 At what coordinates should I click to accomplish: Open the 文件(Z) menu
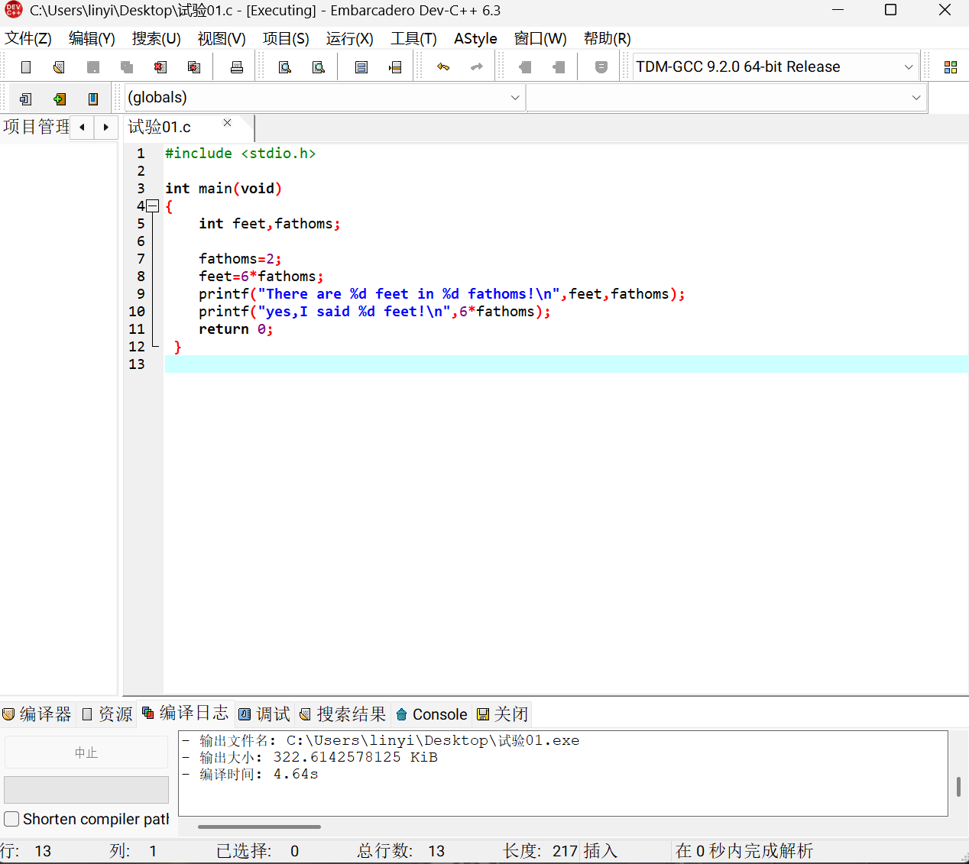click(28, 38)
